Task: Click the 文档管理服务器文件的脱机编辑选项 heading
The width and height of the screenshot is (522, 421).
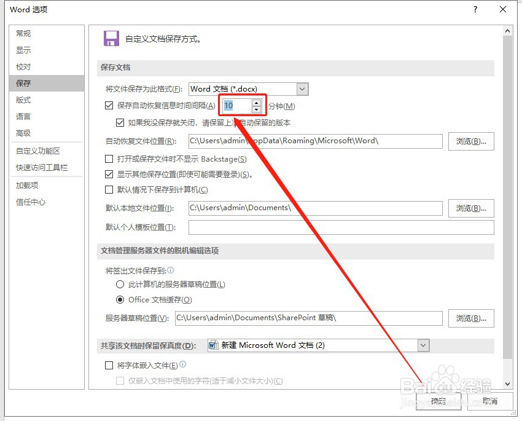Action: pos(160,251)
